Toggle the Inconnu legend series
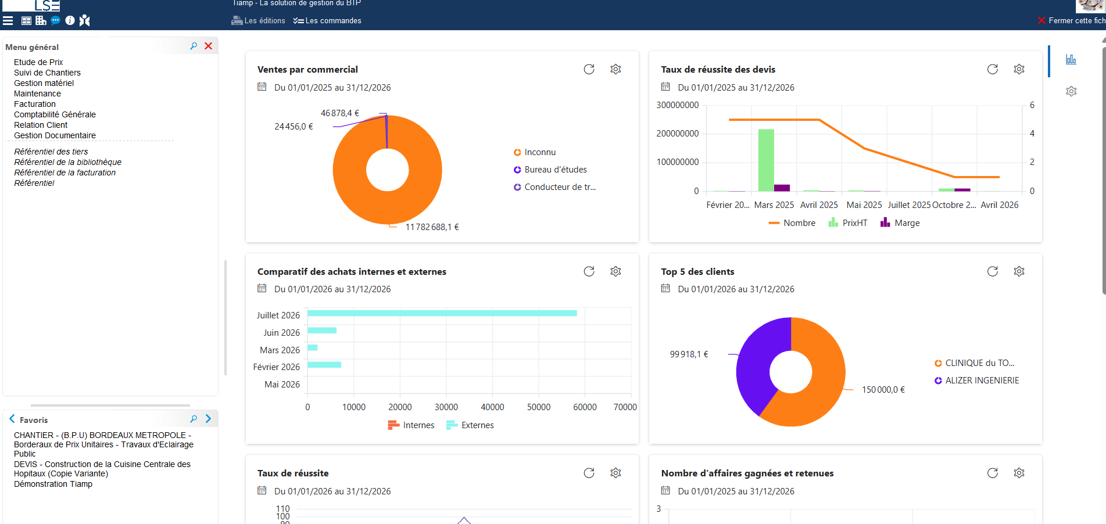 pyautogui.click(x=535, y=152)
